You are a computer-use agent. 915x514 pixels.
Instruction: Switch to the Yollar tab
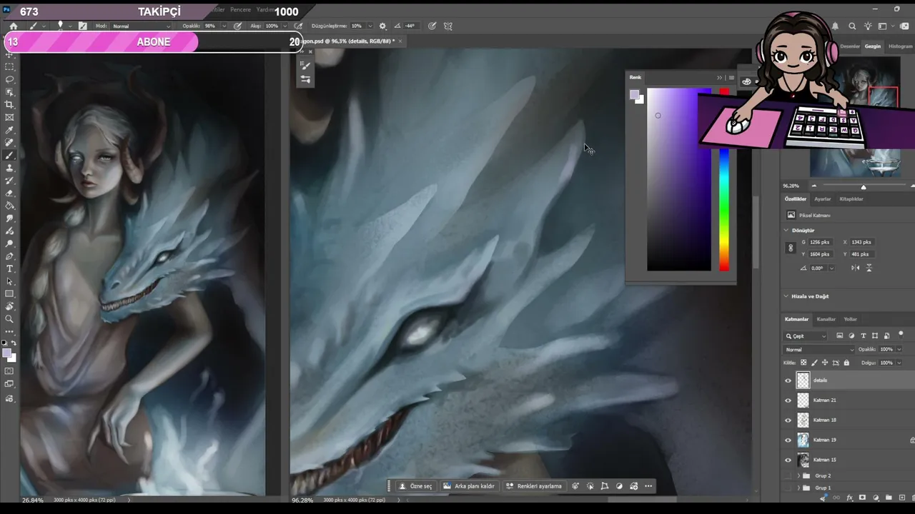click(850, 319)
